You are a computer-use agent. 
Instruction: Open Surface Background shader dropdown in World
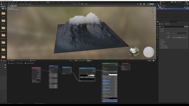pyautogui.click(x=178, y=33)
